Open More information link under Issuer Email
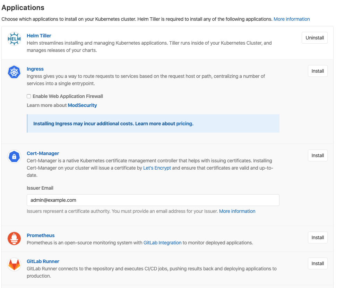The width and height of the screenshot is (344, 288). click(x=237, y=211)
